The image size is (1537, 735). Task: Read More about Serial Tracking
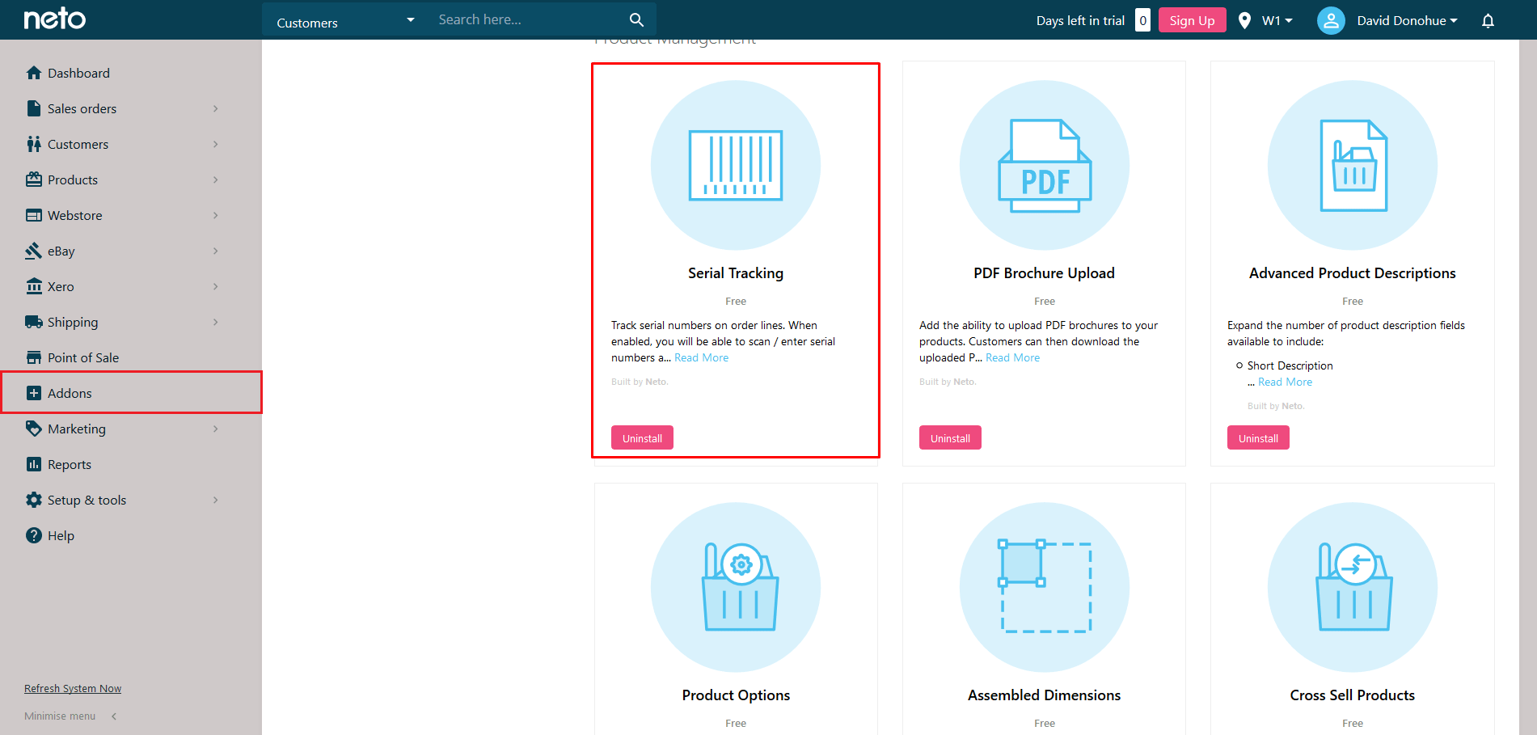[x=701, y=357]
